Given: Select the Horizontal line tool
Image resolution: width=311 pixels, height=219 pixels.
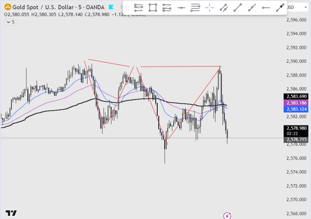Looking at the screenshot, I should [181, 8].
